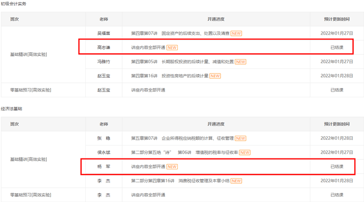Image resolution: width=364 pixels, height=202 pixels.
Task: Select teacher name 高志谦
Action: pos(104,47)
